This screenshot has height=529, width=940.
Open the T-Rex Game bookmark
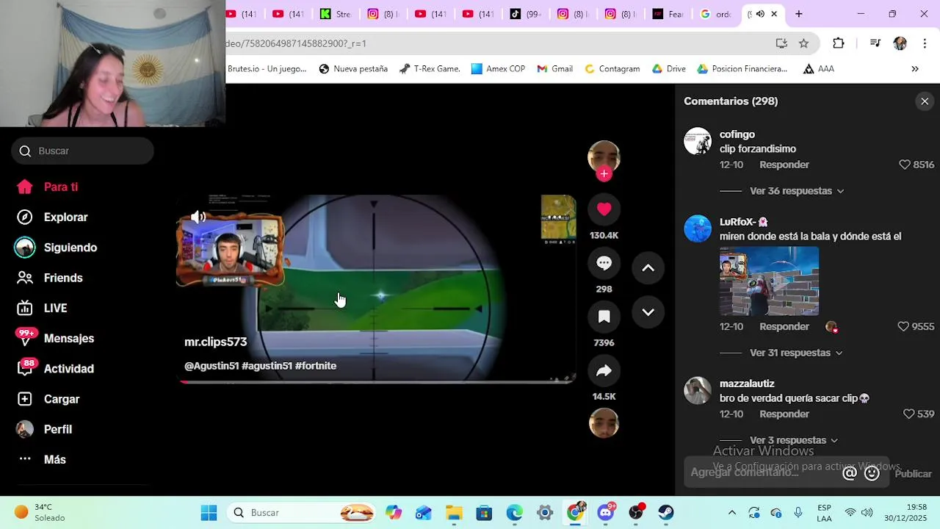[x=430, y=69]
